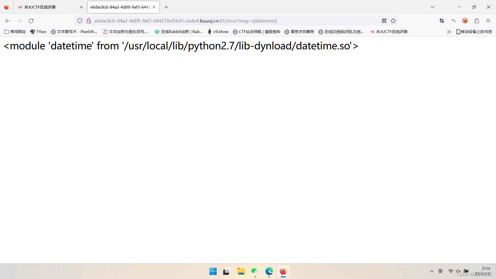Image resolution: width=496 pixels, height=279 pixels.
Task: Open TYsec bookmark
Action: [x=38, y=32]
